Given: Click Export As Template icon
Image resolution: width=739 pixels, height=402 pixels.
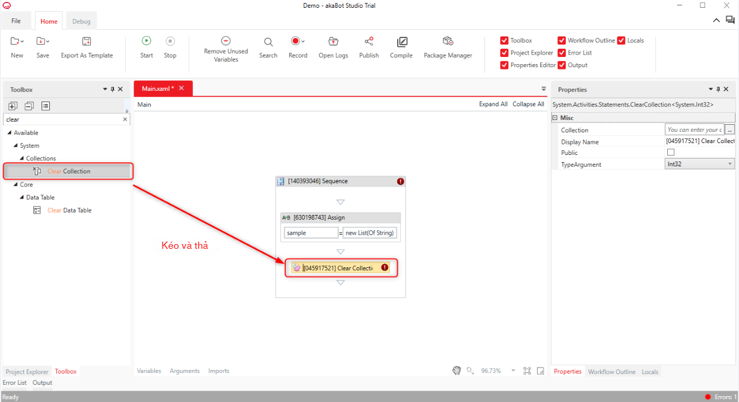Looking at the screenshot, I should 87,42.
